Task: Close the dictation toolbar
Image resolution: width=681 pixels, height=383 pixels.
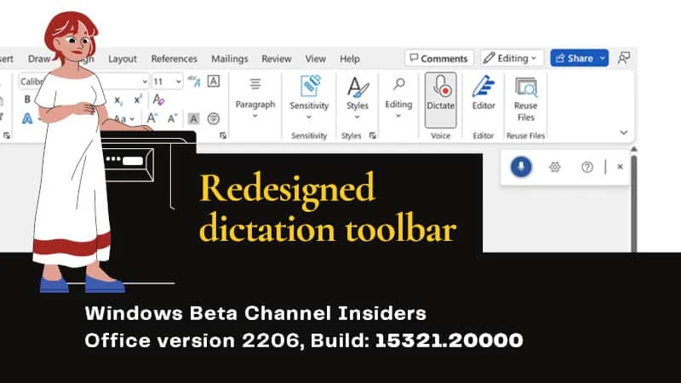Action: tap(621, 167)
